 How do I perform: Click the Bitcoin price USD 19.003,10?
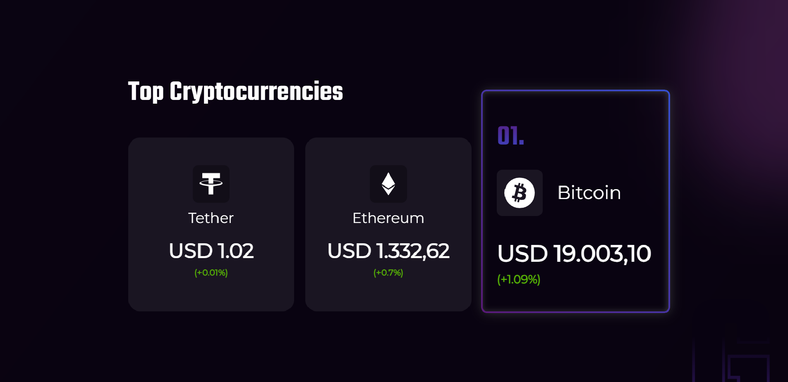point(574,253)
